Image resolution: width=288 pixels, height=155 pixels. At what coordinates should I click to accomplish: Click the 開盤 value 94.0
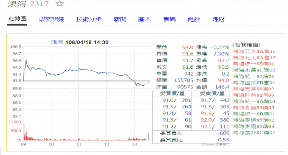(x=188, y=47)
